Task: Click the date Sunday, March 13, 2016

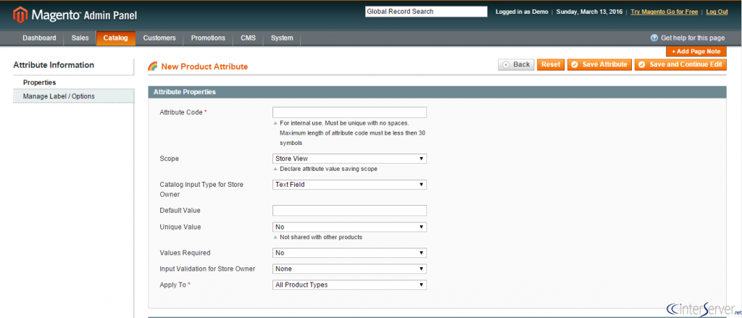Action: point(590,12)
